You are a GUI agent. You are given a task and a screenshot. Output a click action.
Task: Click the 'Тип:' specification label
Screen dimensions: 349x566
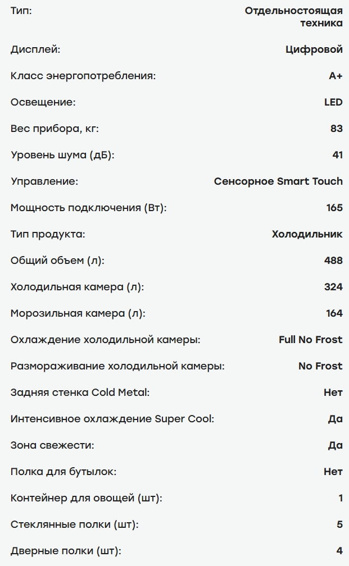pyautogui.click(x=21, y=11)
